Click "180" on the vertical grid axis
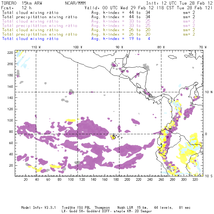The width and height of the screenshot is (214, 214). [10, 75]
